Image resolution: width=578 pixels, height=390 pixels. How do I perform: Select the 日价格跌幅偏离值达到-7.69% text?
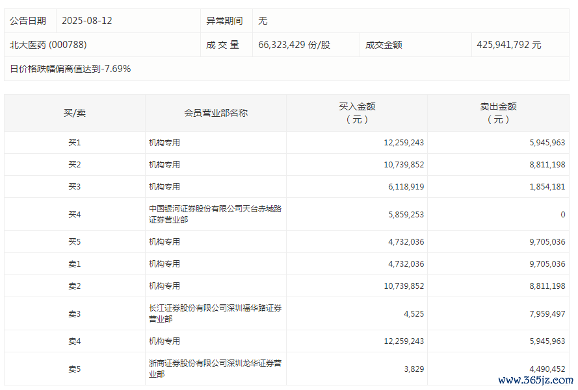[x=70, y=69]
